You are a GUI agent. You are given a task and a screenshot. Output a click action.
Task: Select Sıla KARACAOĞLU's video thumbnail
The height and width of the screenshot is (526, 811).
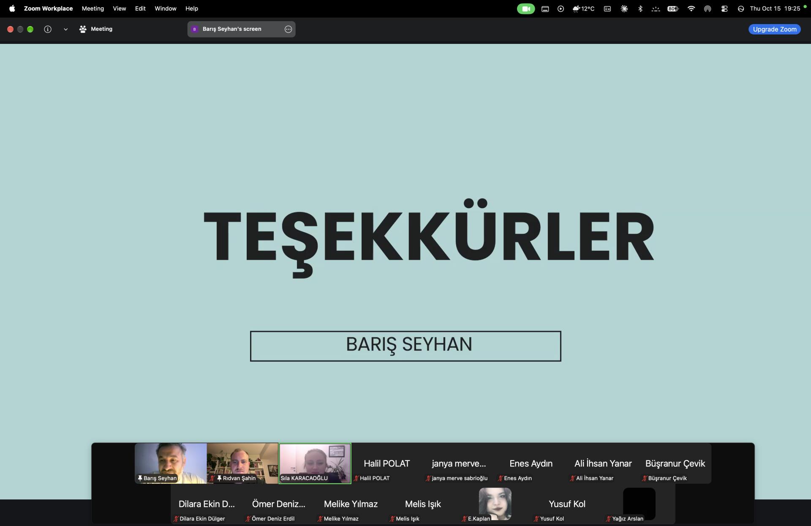(315, 463)
